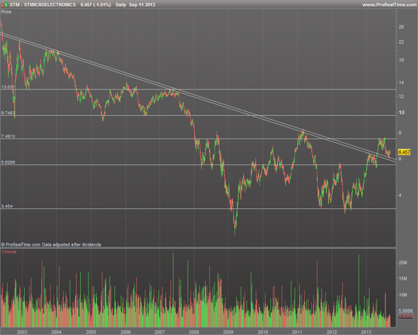The width and height of the screenshot is (418, 335).
Task: Select the 5.6206 horizontal level label
Action: [x=8, y=162]
